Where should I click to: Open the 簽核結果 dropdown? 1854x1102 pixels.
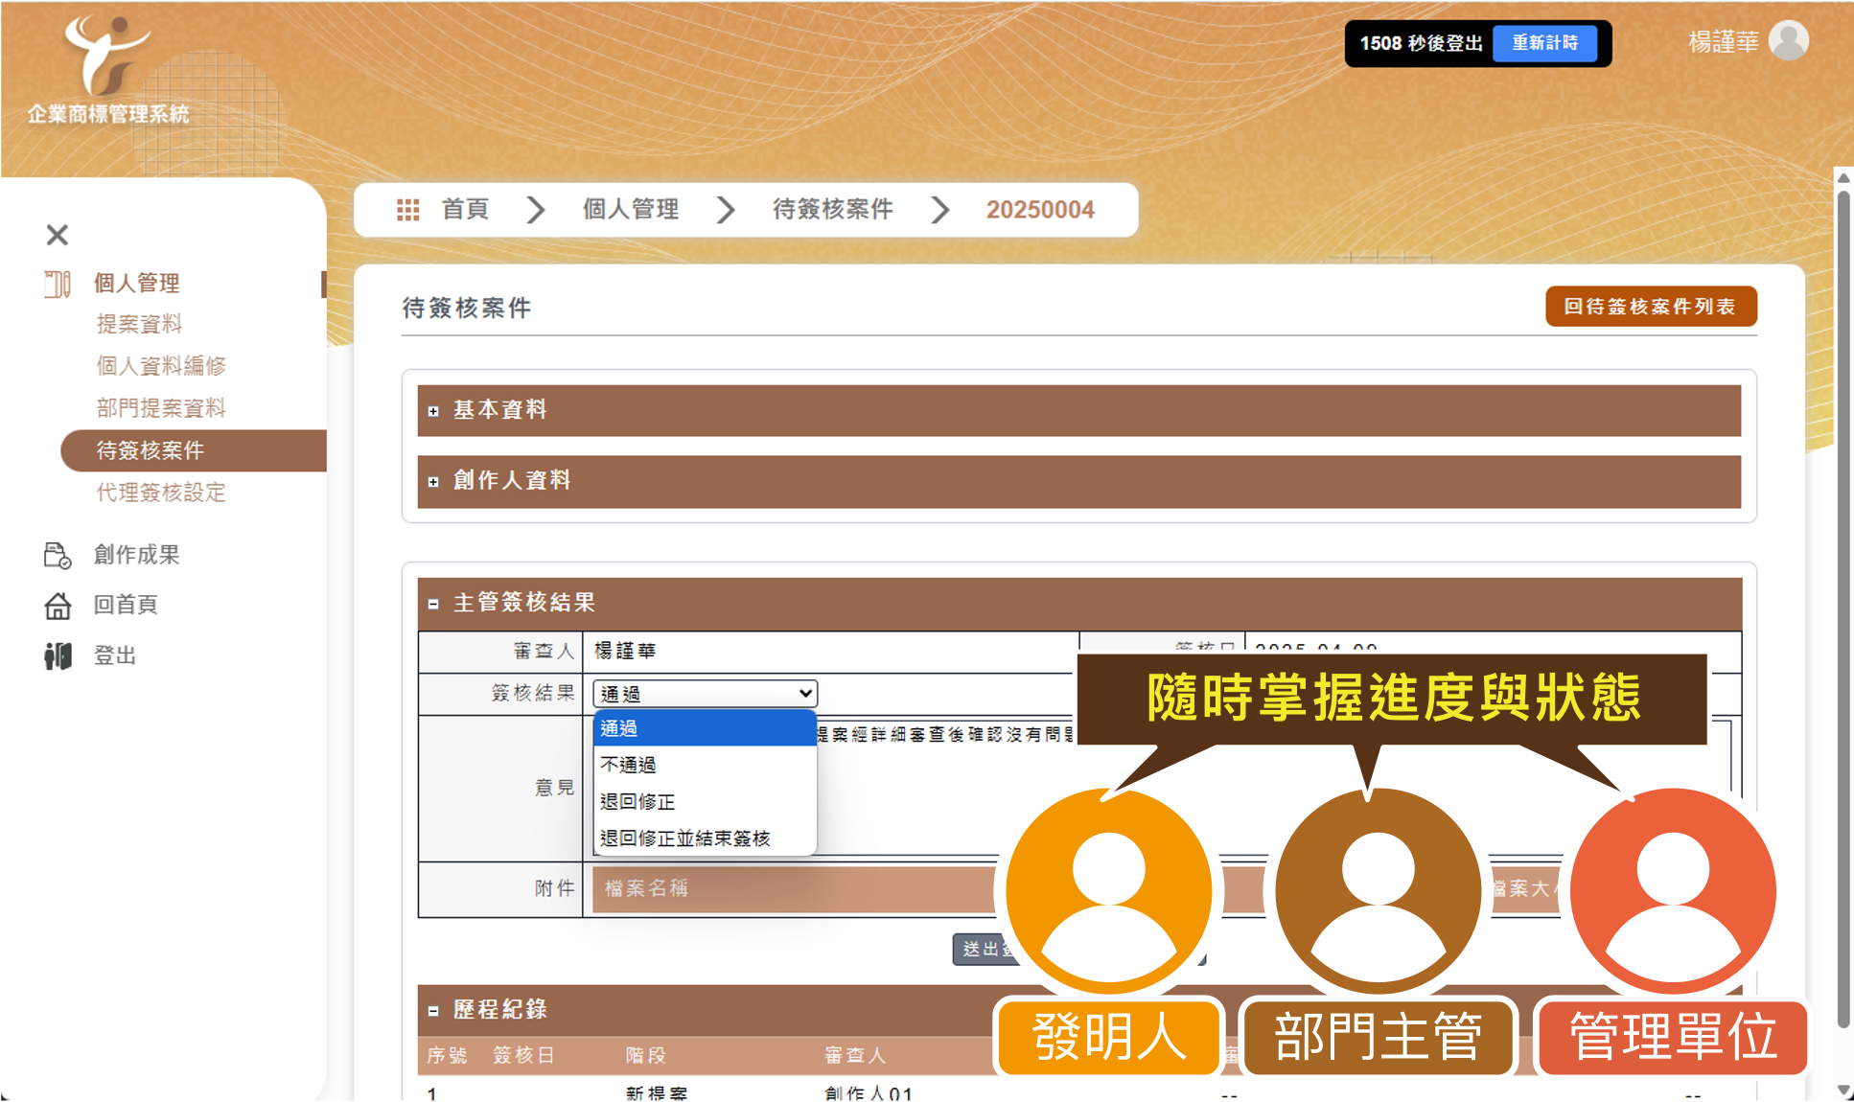[x=705, y=694]
